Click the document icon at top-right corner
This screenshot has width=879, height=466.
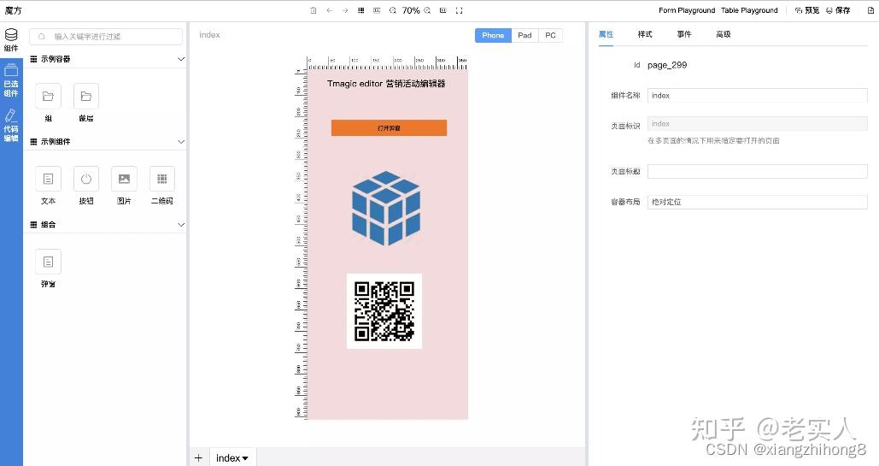point(870,10)
